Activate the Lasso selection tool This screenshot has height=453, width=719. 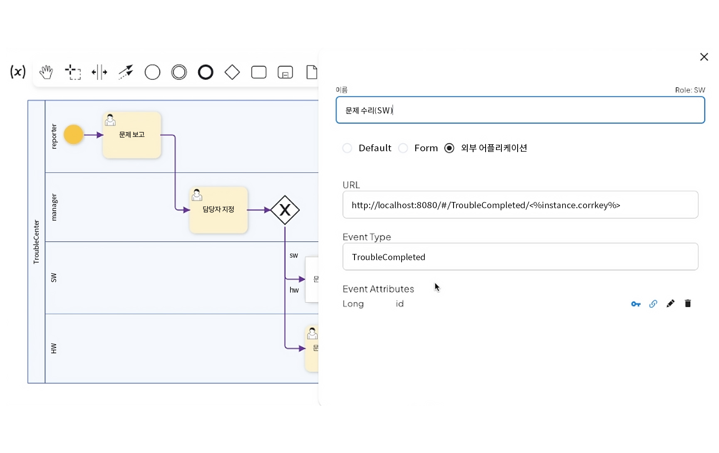[x=73, y=72]
